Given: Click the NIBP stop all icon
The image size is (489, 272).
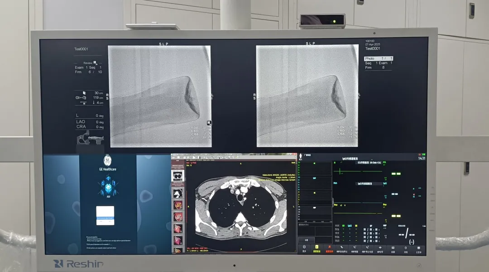Looking at the screenshot, I should click(368, 248).
